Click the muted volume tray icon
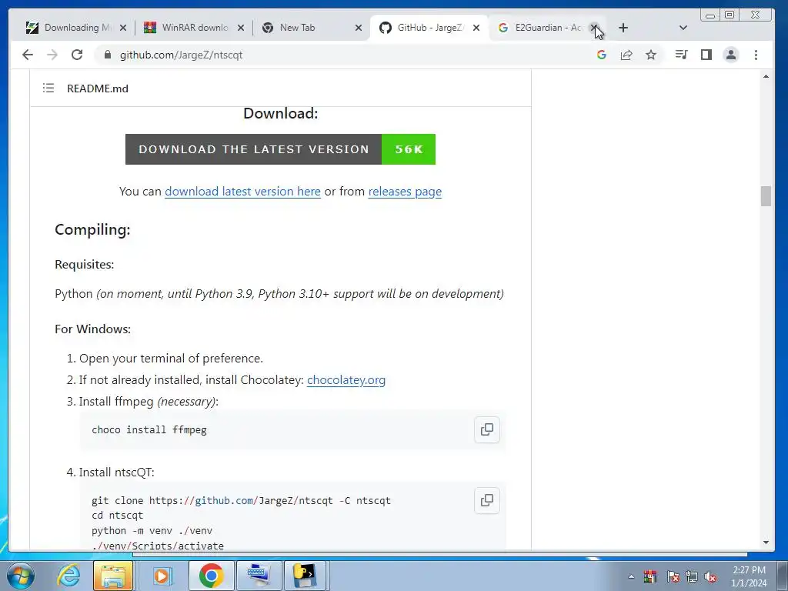 [x=710, y=576]
